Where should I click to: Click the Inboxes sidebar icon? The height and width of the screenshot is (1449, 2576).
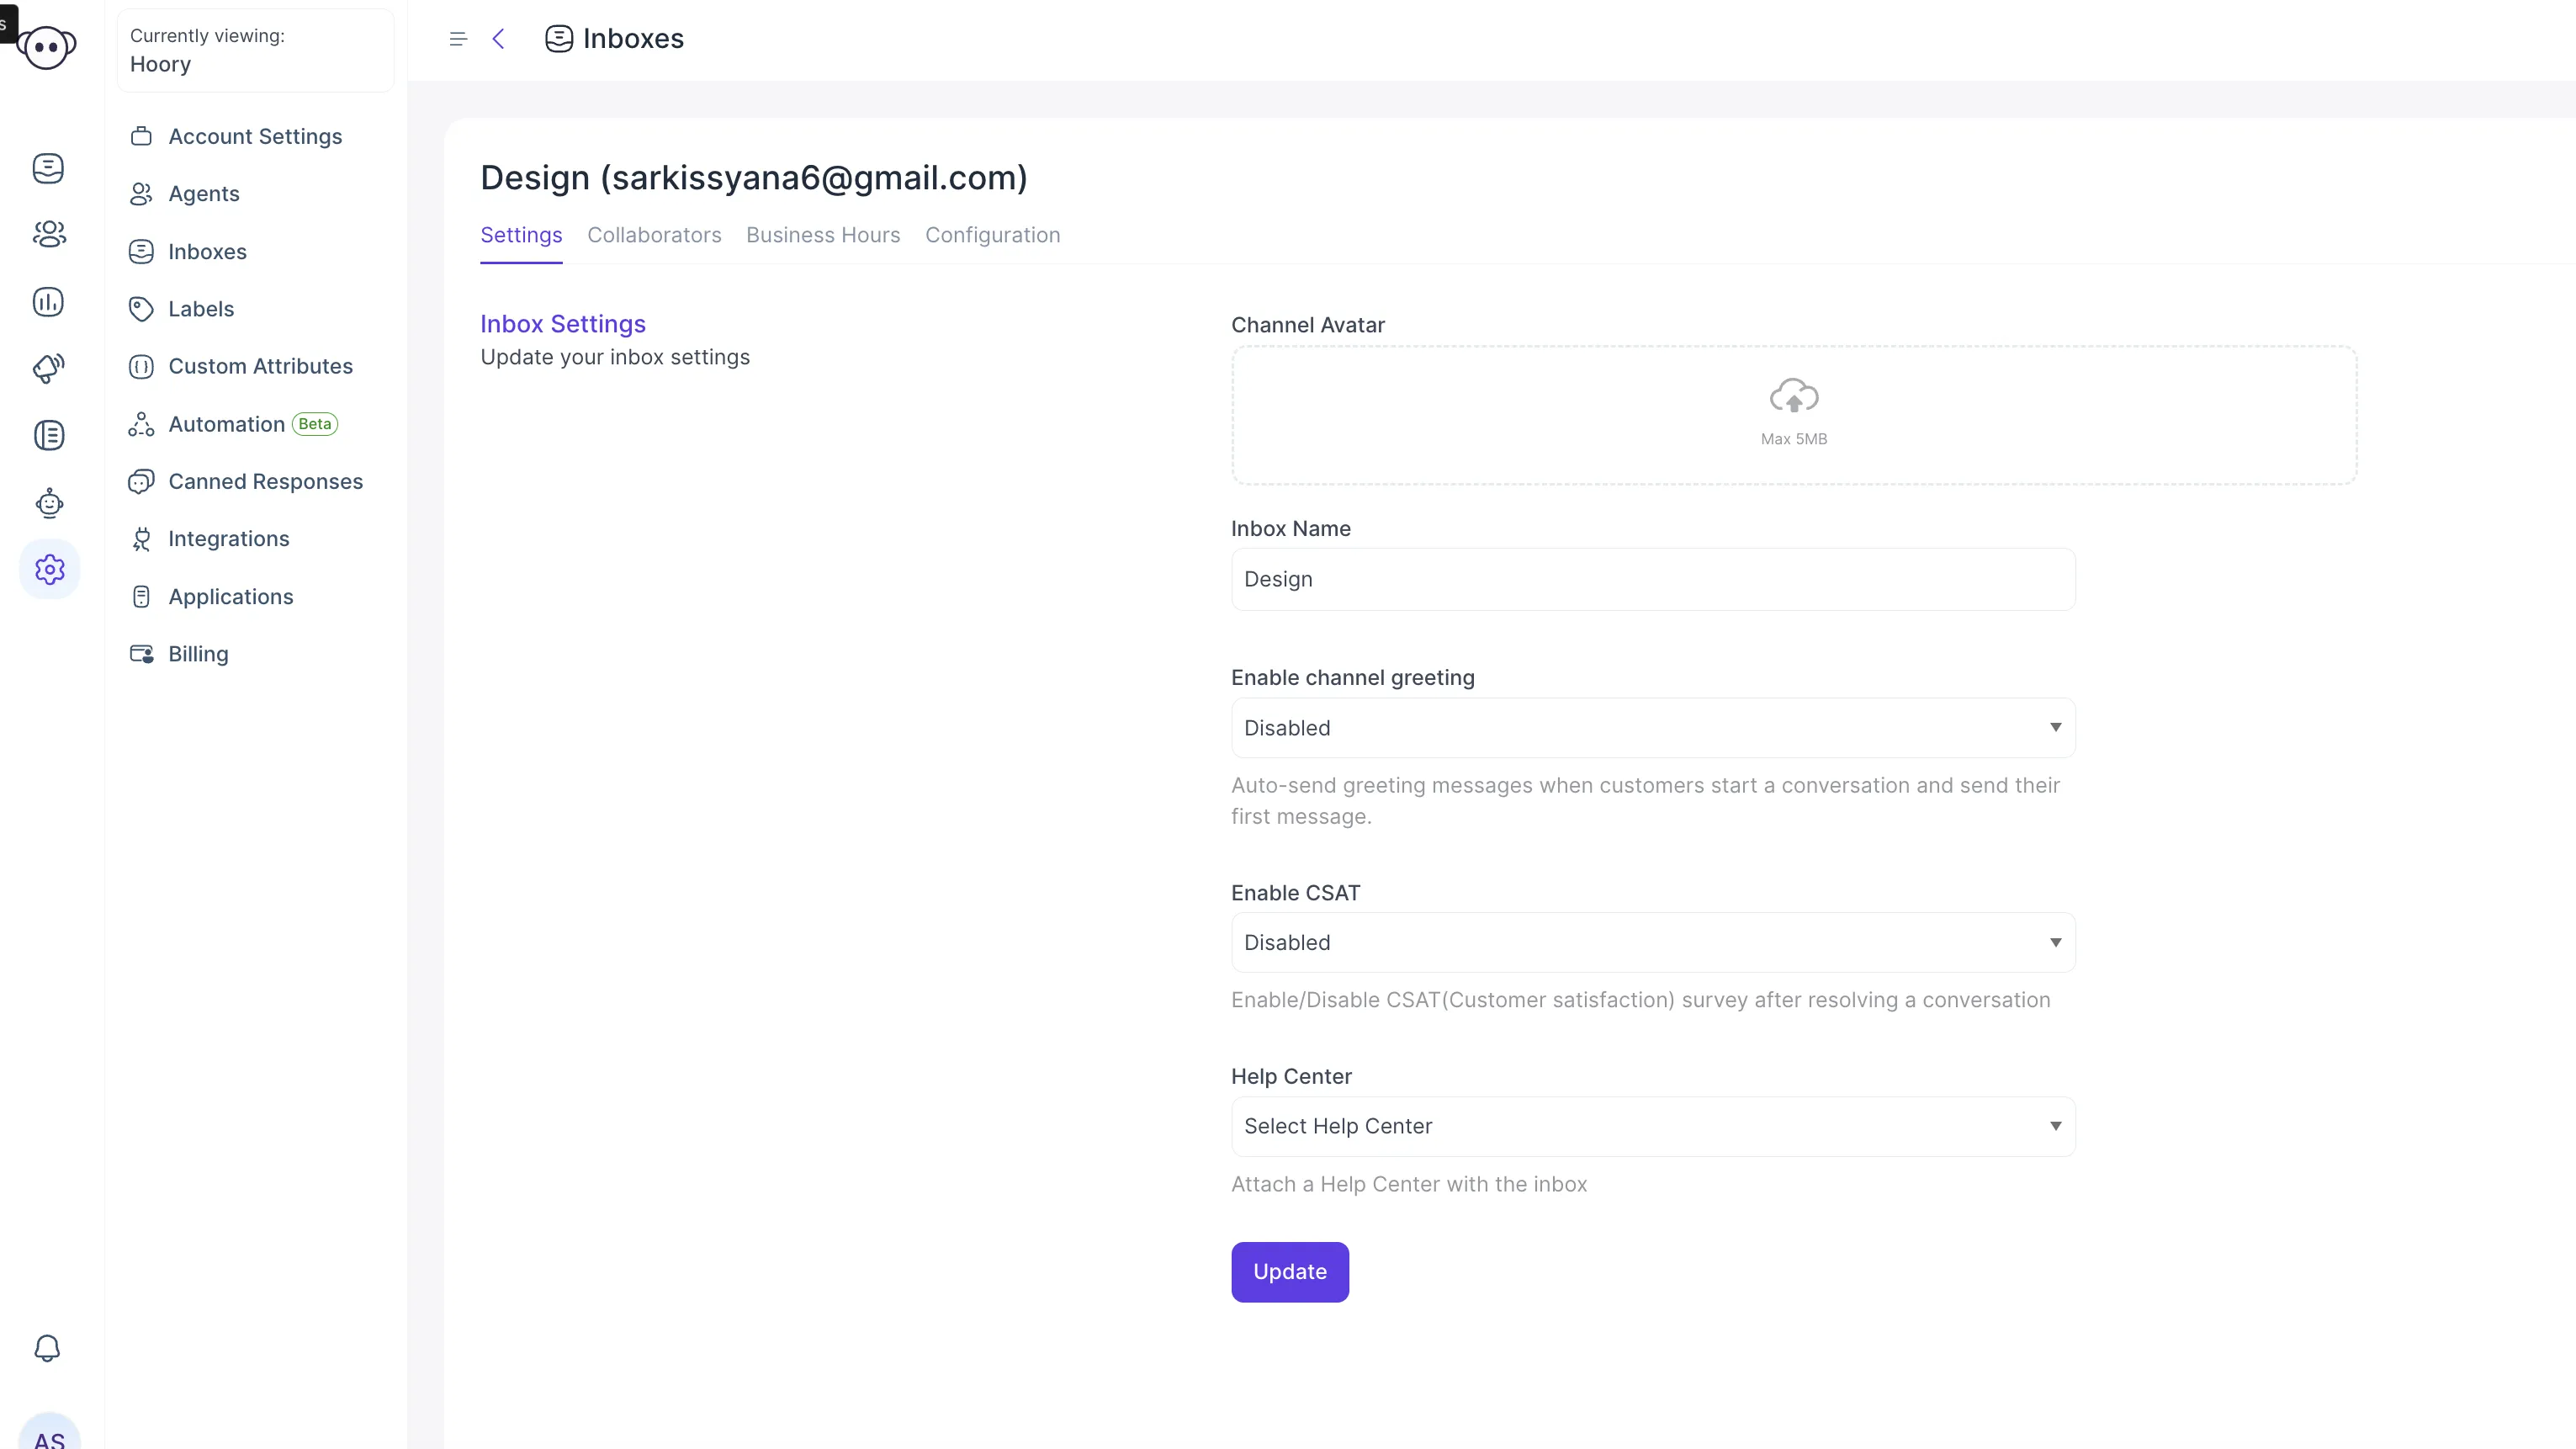(x=48, y=168)
